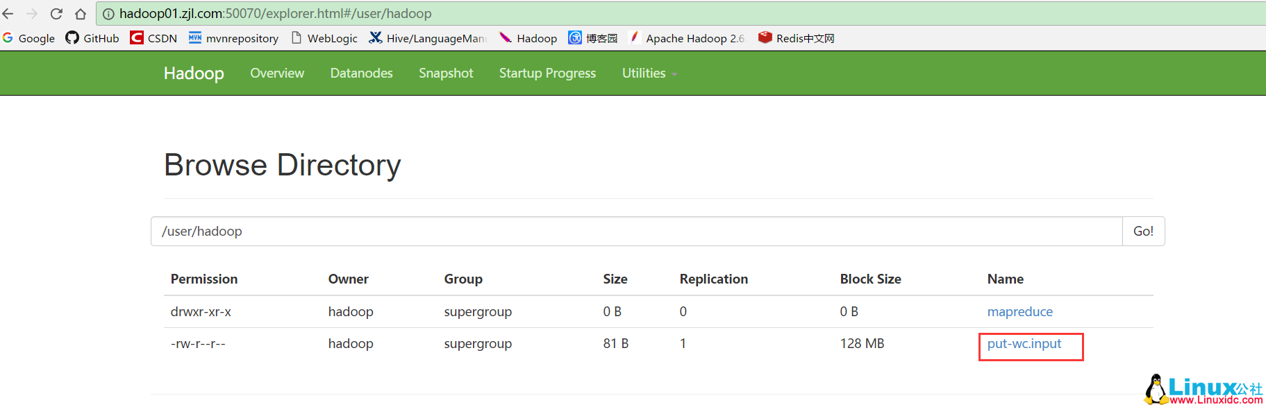This screenshot has width=1266, height=407.
Task: Open the put-wc.input file link
Action: 1024,344
